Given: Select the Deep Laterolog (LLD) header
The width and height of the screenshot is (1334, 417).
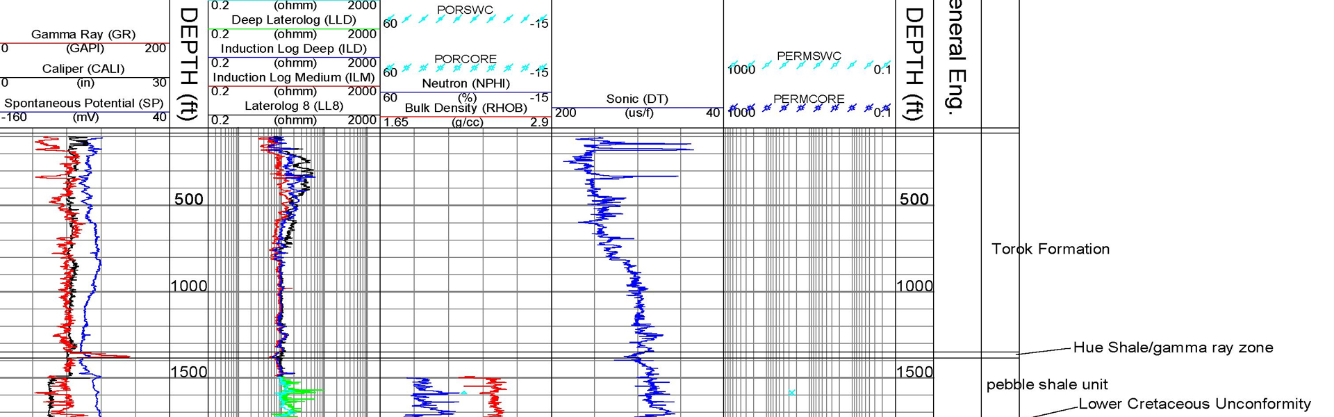Looking at the screenshot, I should click(293, 19).
